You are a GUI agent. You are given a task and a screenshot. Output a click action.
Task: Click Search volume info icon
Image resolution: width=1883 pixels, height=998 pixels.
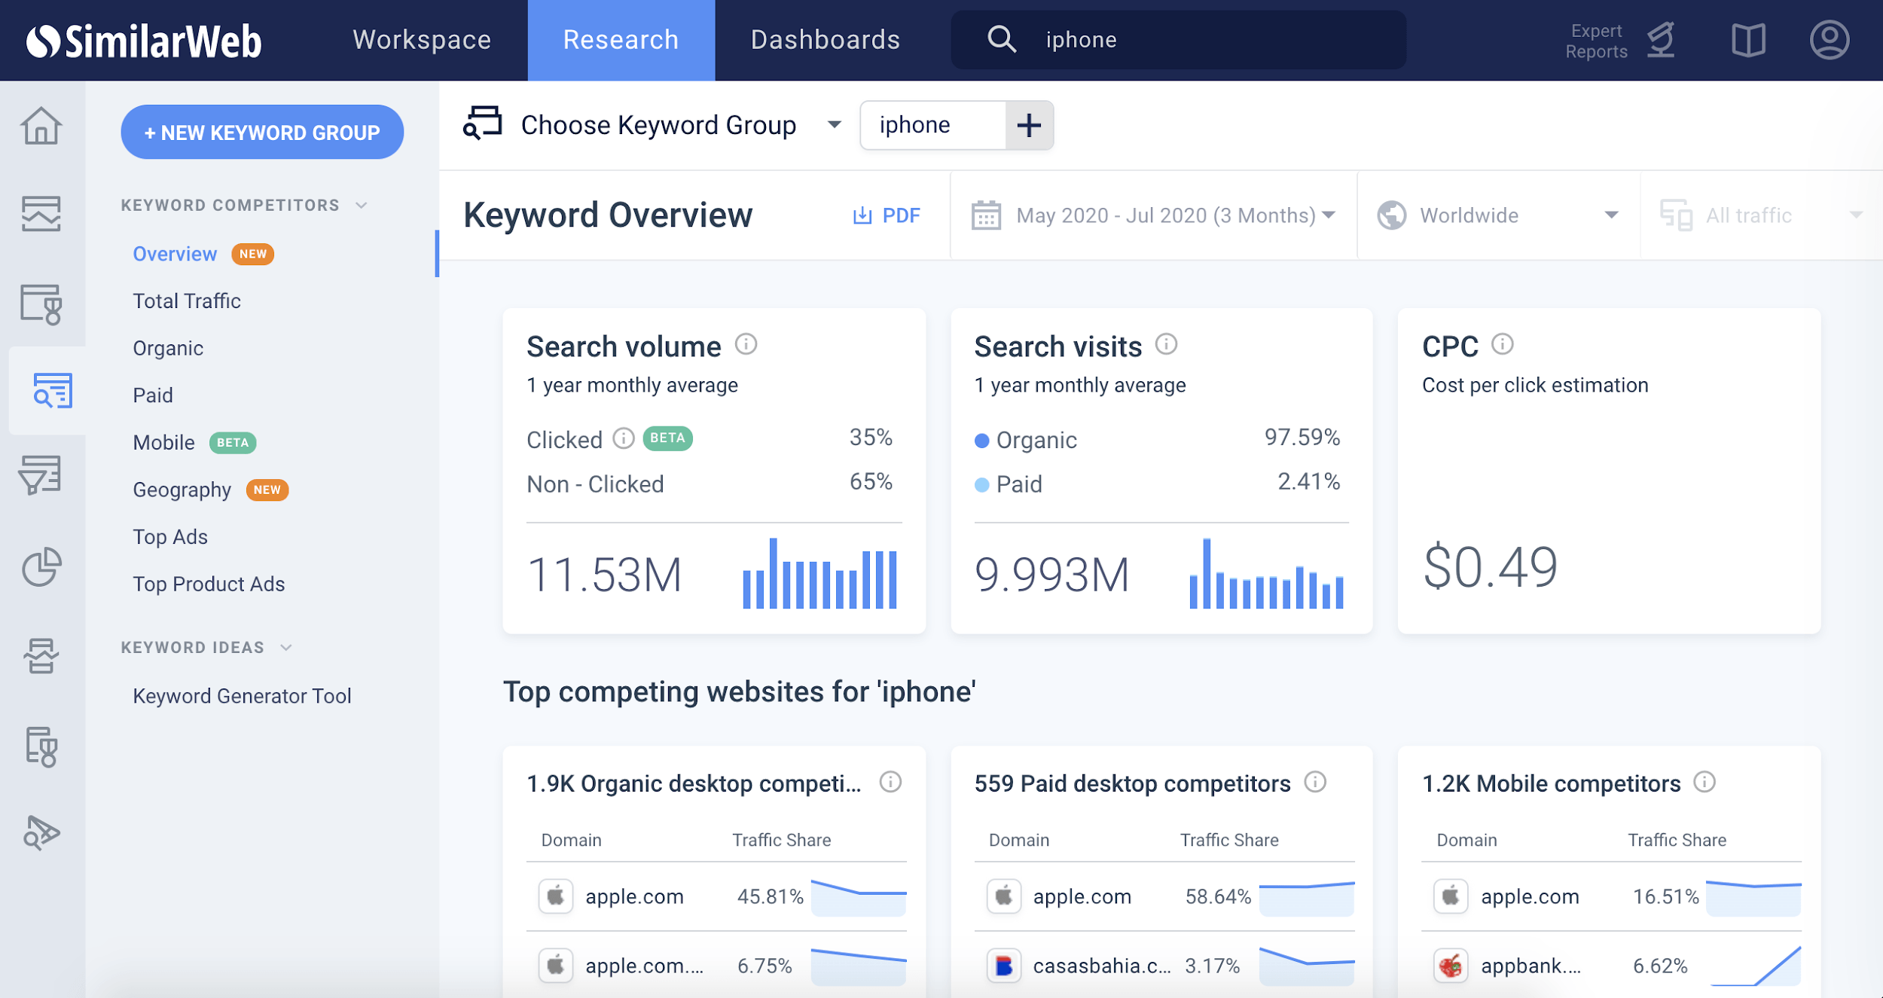pyautogui.click(x=746, y=344)
